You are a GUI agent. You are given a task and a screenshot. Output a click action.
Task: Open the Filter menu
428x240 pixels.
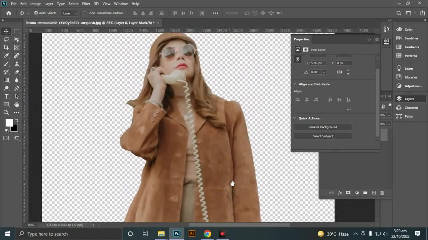(86, 4)
